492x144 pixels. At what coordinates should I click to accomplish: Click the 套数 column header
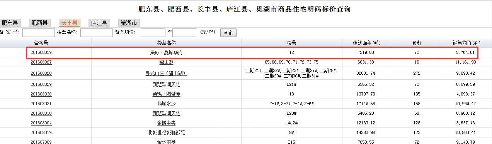click(x=417, y=43)
